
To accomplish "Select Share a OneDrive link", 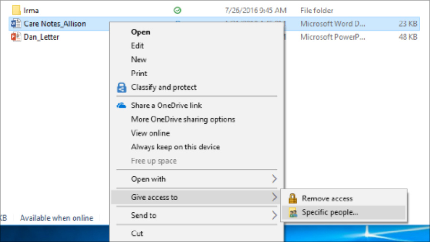I will (x=166, y=105).
